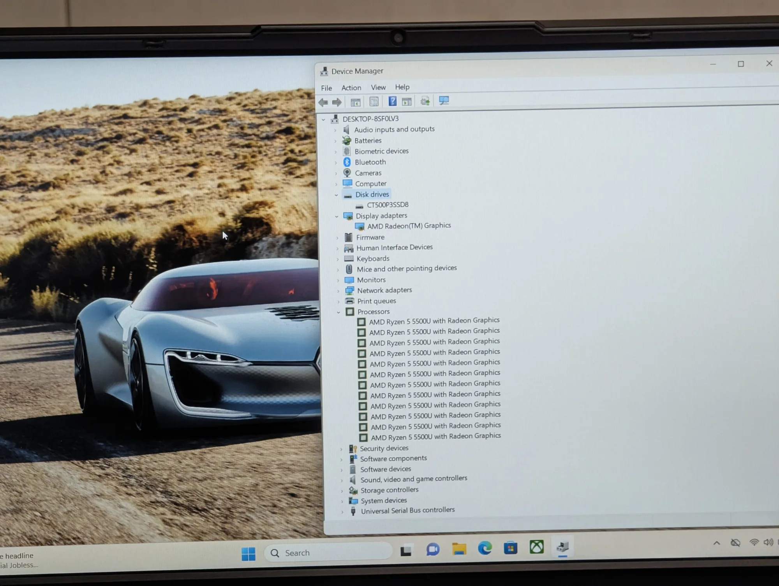Click the blue Help question-mark toolbar icon

(x=393, y=102)
